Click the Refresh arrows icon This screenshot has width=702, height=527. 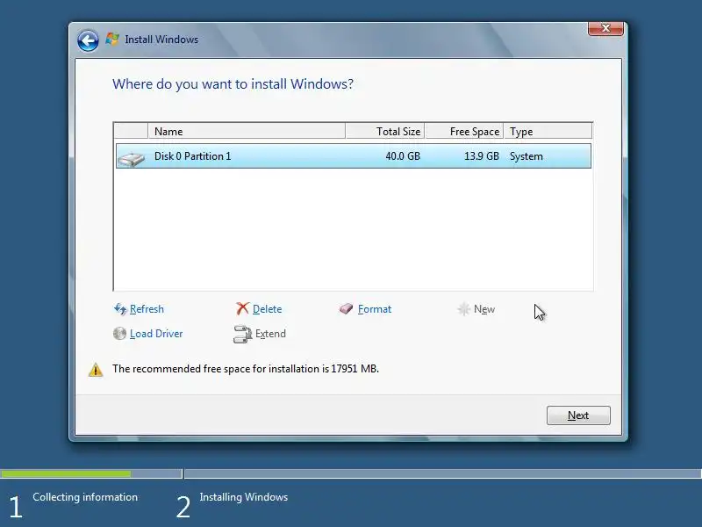(120, 309)
